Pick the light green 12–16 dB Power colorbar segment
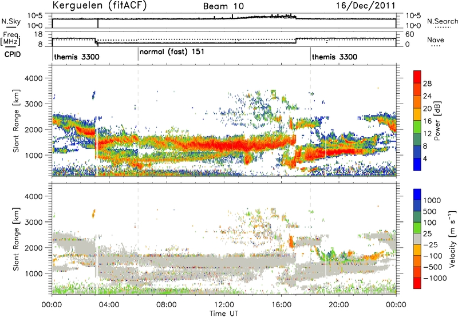The height and width of the screenshot is (317, 458). click(x=417, y=126)
